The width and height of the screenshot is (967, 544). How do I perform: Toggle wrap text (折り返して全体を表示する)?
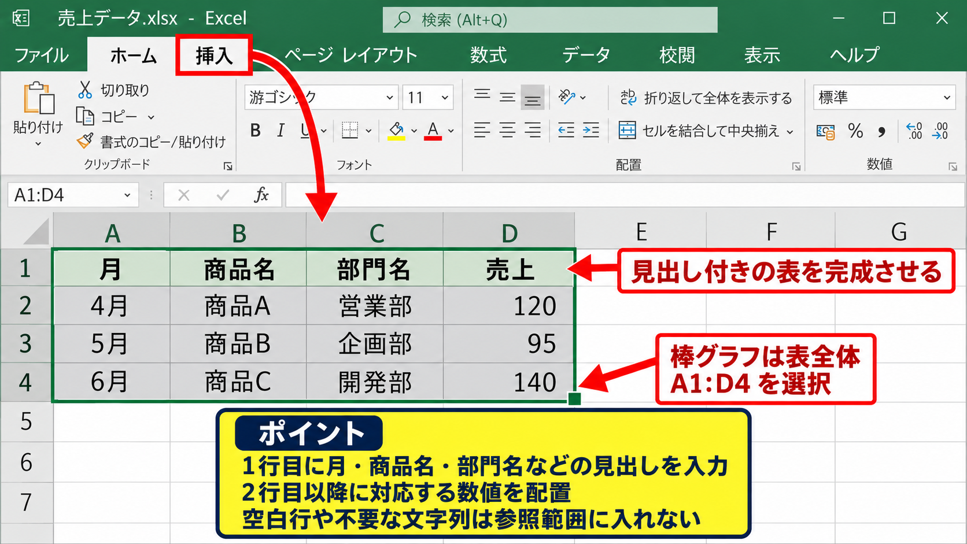(706, 98)
